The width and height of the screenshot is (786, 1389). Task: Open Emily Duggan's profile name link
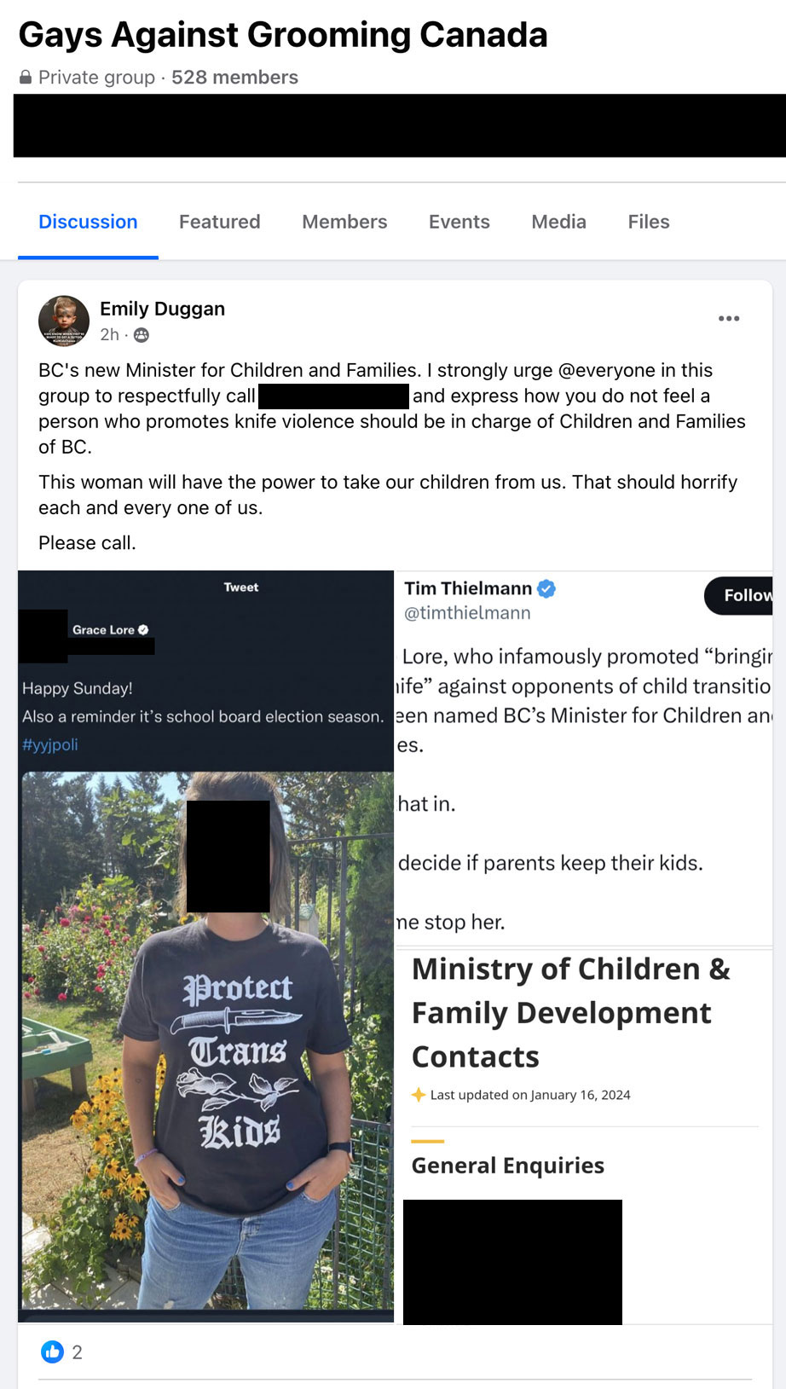tap(163, 309)
